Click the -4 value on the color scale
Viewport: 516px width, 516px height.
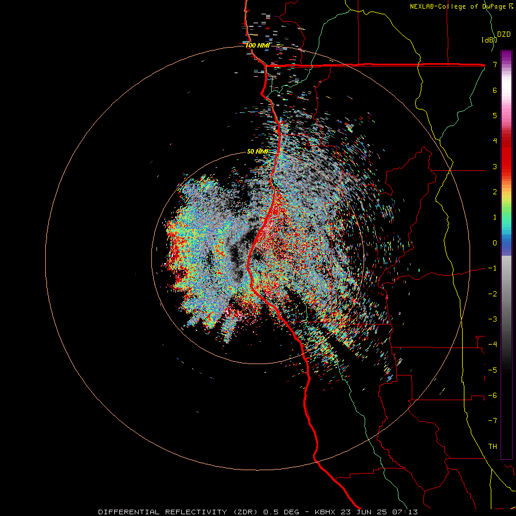click(492, 344)
